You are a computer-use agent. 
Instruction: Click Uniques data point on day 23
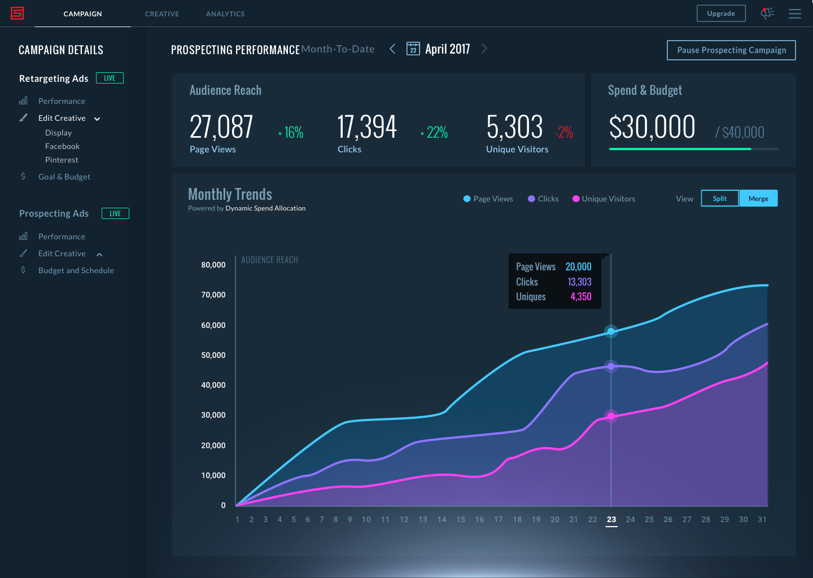pos(611,416)
